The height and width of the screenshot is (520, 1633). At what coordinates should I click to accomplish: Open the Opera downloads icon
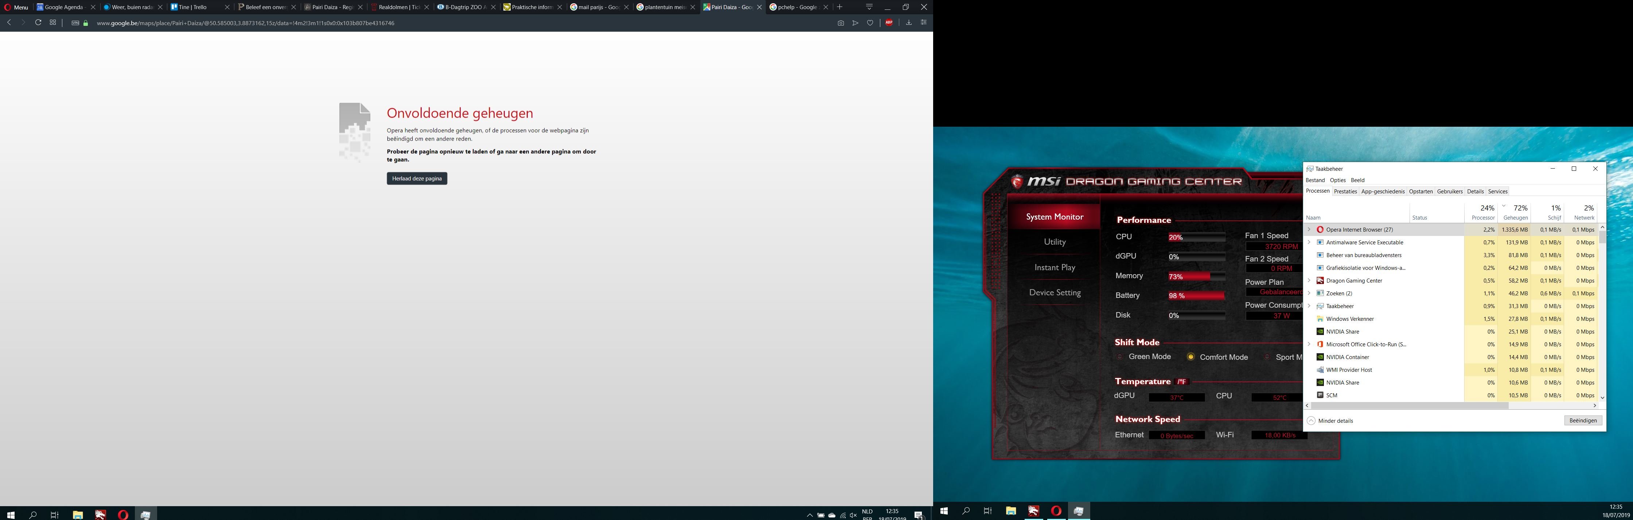[x=908, y=23]
